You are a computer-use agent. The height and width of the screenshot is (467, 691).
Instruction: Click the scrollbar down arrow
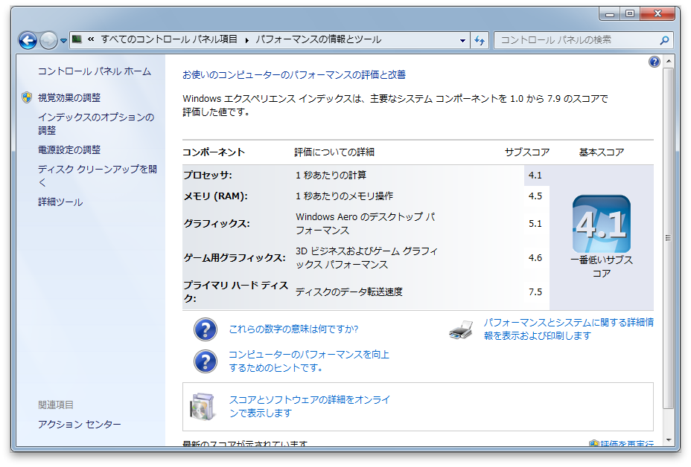click(669, 440)
